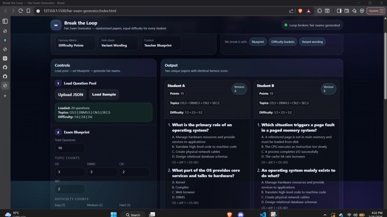
Task: Click the Control Teacher Blueprint card
Action: click(161, 43)
